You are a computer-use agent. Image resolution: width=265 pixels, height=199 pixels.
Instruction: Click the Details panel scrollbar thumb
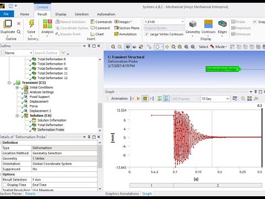tap(100, 156)
